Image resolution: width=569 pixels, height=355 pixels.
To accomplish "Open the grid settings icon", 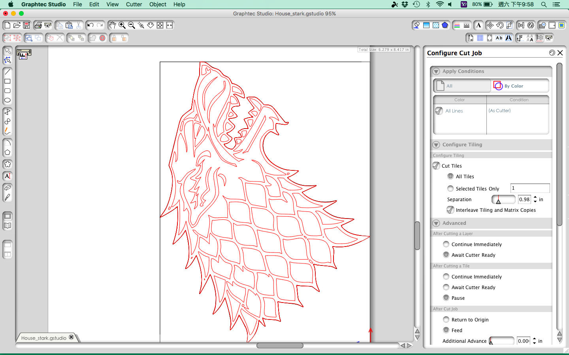I will pyautogui.click(x=480, y=38).
